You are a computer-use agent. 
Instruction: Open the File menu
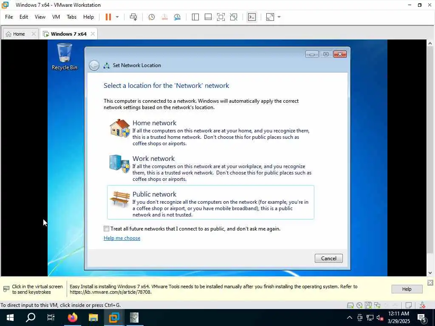9,17
